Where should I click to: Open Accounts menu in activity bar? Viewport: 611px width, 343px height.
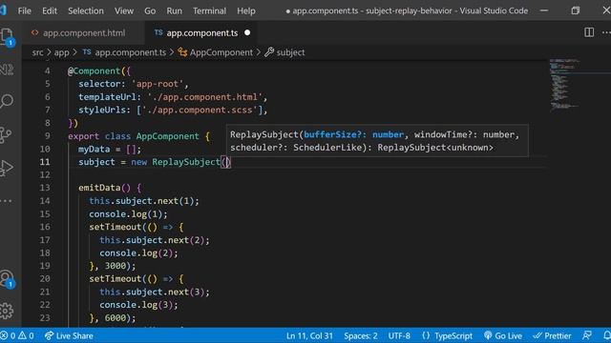click(x=7, y=278)
